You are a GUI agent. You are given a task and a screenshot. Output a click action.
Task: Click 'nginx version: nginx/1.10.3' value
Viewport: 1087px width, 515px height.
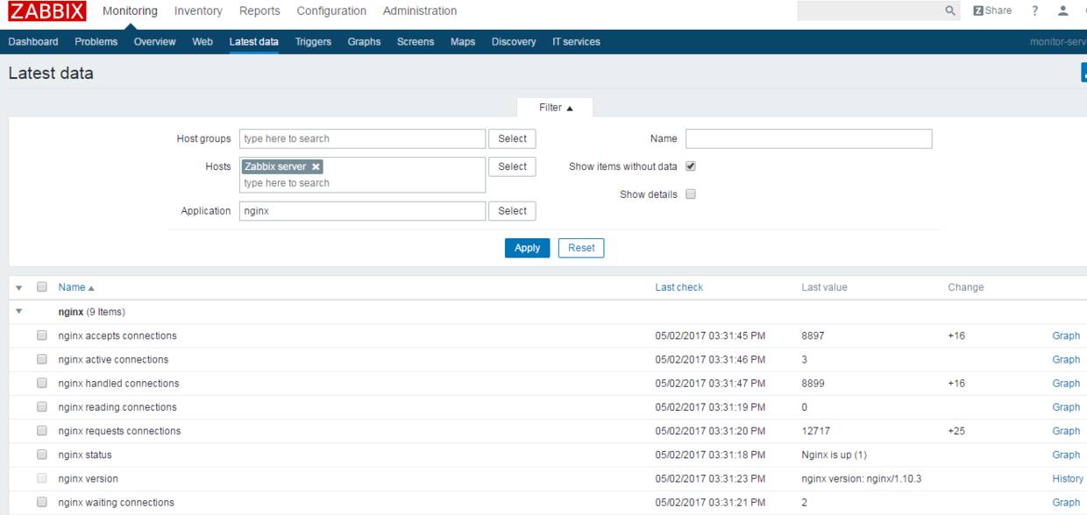[861, 478]
